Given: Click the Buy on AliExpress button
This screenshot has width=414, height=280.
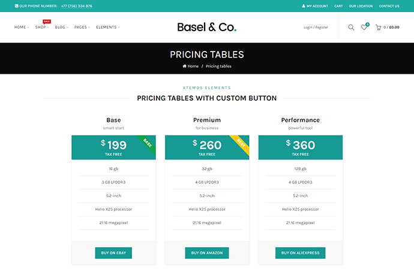Looking at the screenshot, I should coord(300,253).
